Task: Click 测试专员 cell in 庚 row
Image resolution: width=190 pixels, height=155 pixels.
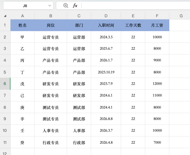Action: [x=51, y=107]
